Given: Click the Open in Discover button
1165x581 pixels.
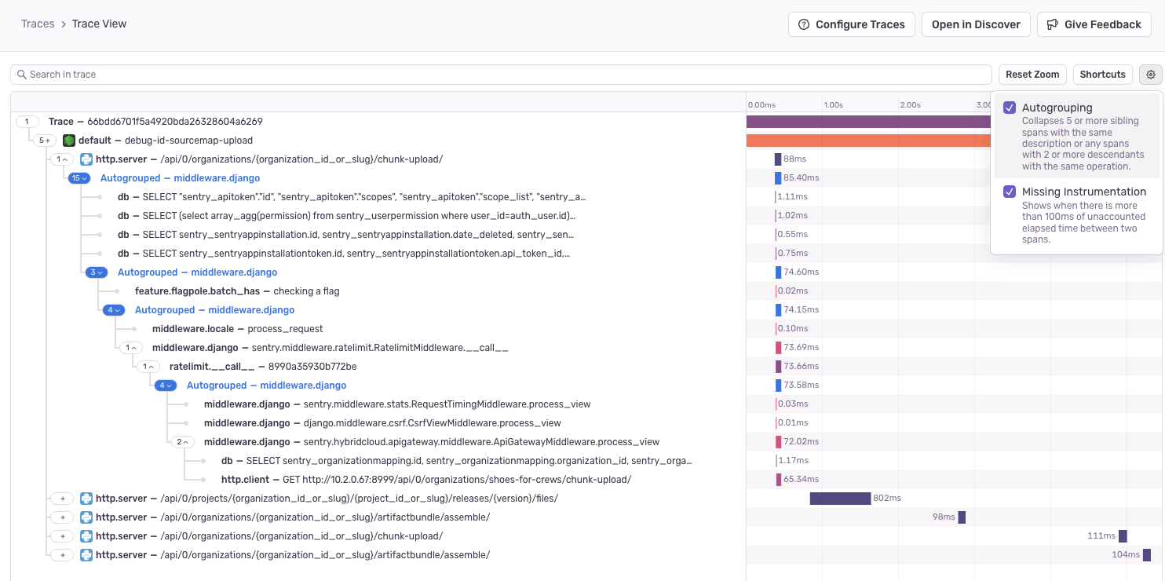Looking at the screenshot, I should click(x=976, y=24).
